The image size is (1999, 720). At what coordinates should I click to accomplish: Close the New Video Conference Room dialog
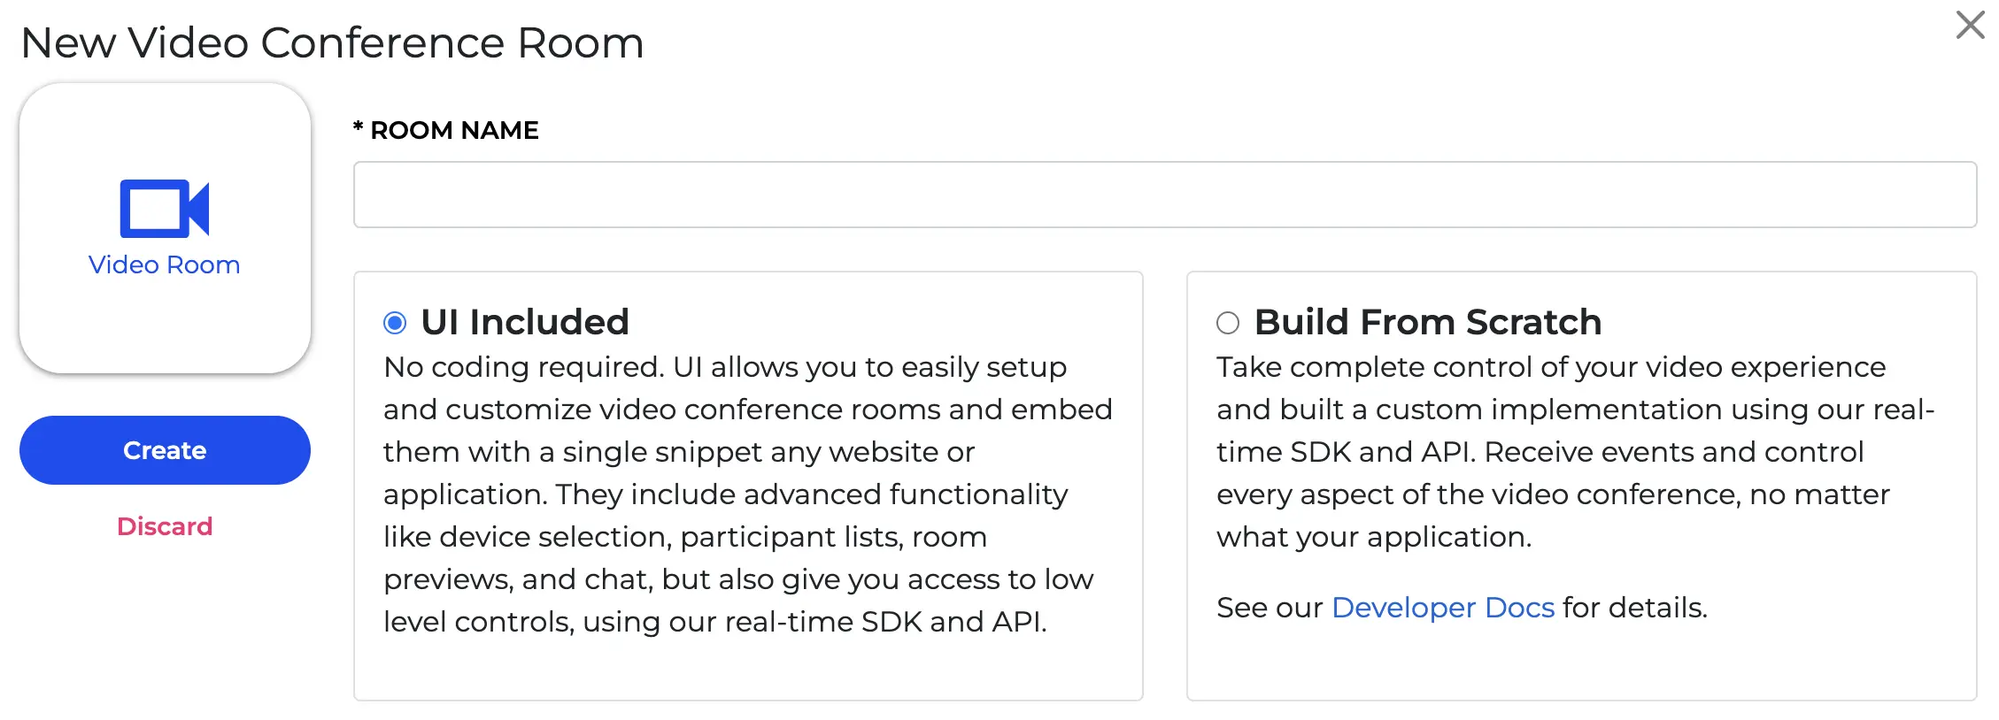click(x=1970, y=25)
